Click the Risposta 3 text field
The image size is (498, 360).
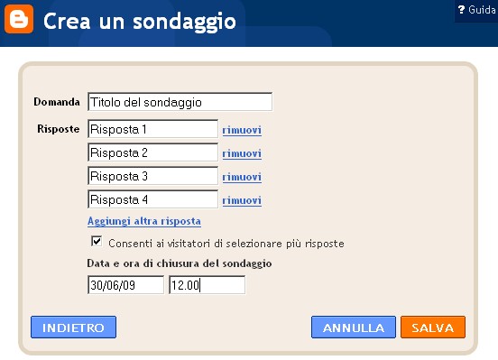point(152,176)
